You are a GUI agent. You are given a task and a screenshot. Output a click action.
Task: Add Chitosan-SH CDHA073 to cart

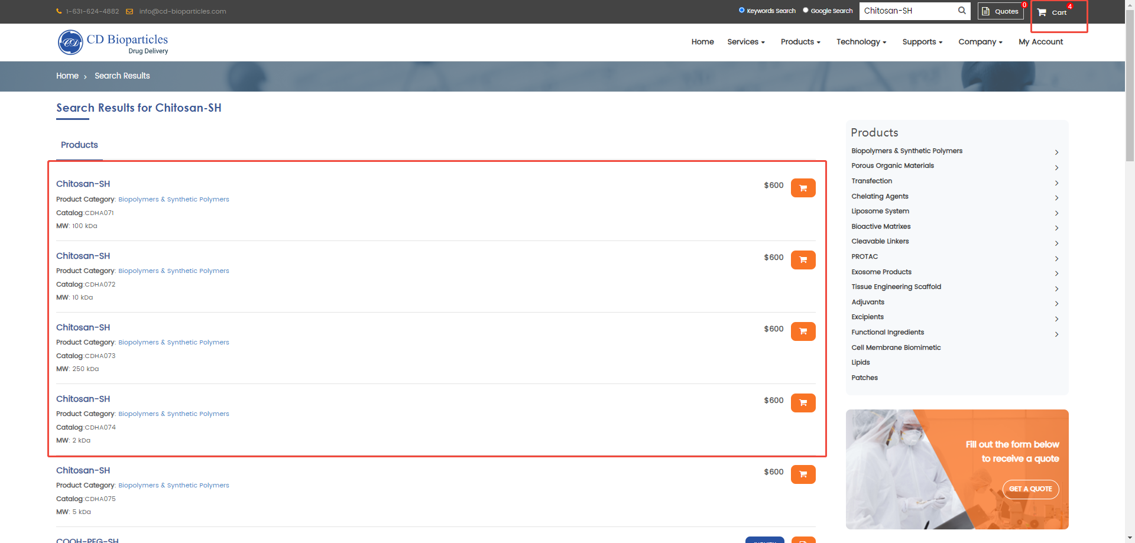803,331
